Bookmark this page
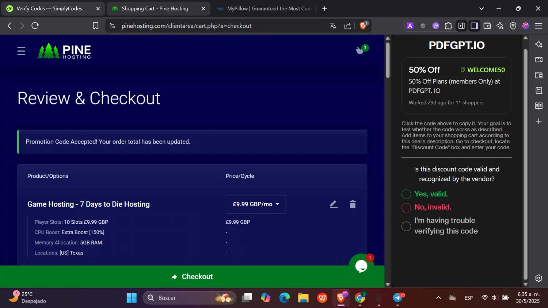 click(x=95, y=26)
